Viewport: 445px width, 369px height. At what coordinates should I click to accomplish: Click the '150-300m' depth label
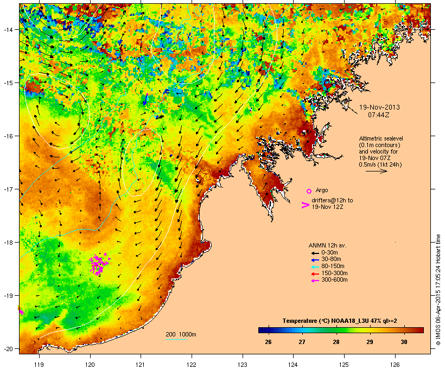coord(334,273)
